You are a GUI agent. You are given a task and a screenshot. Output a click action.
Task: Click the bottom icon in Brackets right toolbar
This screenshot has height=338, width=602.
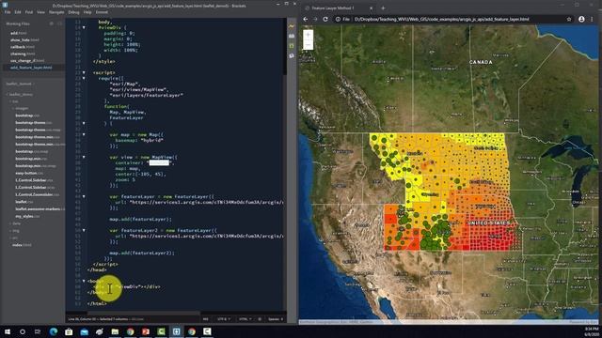tap(292, 56)
